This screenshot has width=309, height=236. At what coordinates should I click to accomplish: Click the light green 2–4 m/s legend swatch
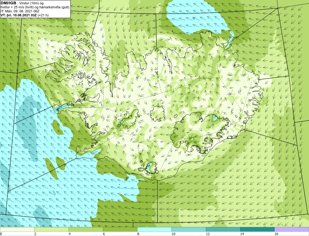(x=51, y=229)
